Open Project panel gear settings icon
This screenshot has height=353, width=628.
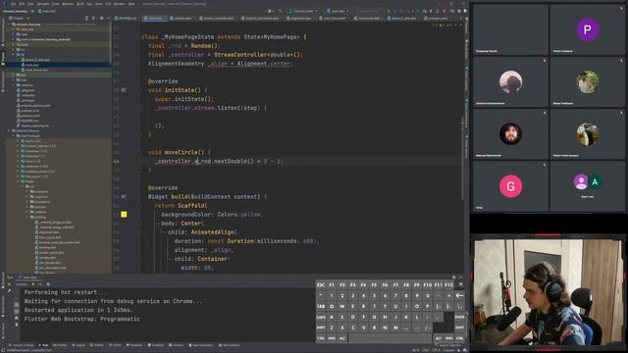coord(101,18)
